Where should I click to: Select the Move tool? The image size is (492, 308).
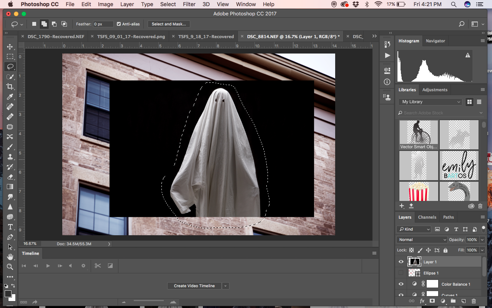(10, 47)
